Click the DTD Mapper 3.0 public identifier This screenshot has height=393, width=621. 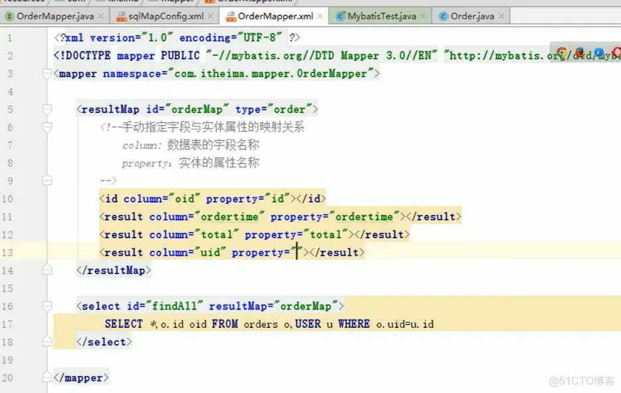point(321,55)
